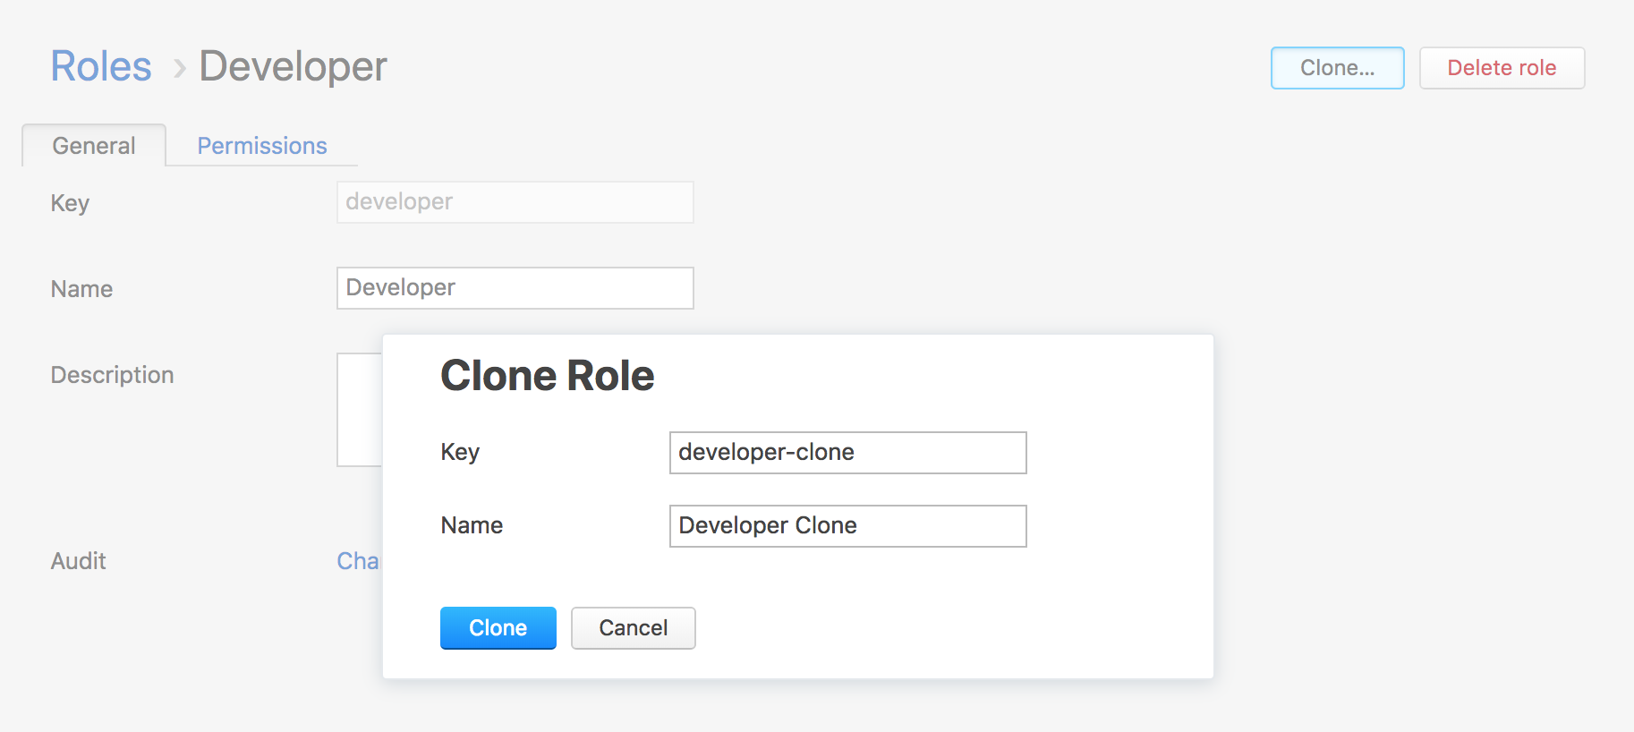Open the Roles breadcrumb link
This screenshot has width=1634, height=732.
[101, 66]
